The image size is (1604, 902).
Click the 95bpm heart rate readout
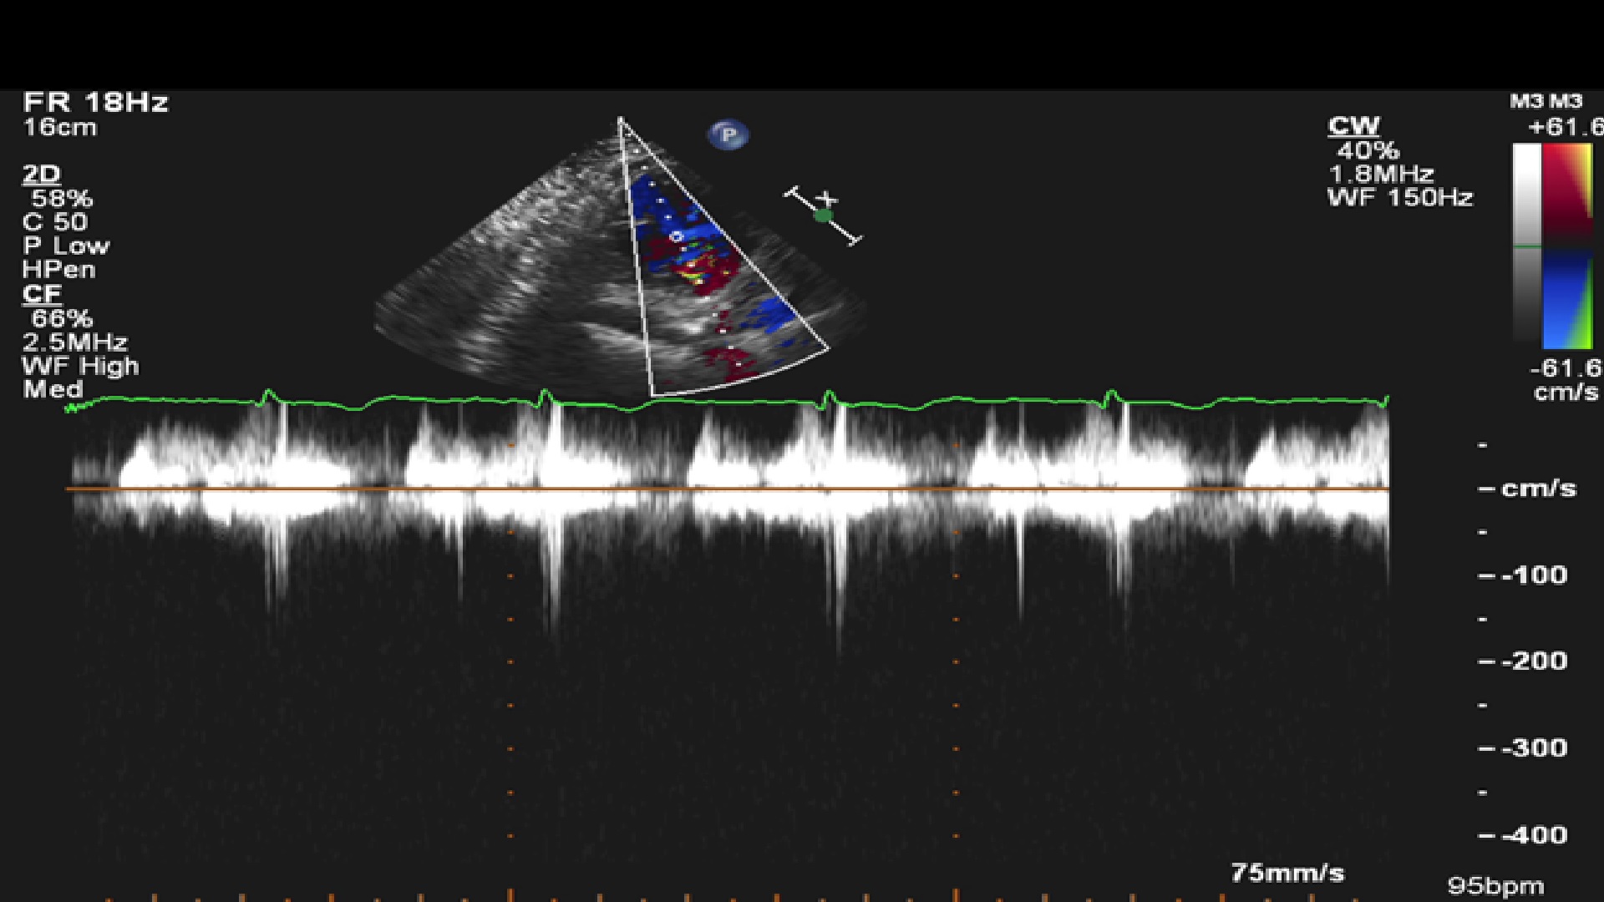click(1495, 885)
